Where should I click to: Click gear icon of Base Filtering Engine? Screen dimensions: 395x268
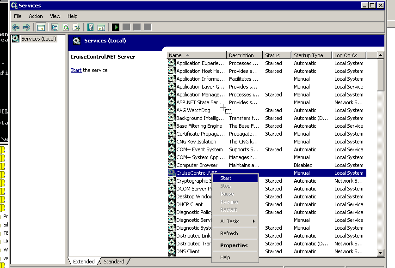[172, 125]
